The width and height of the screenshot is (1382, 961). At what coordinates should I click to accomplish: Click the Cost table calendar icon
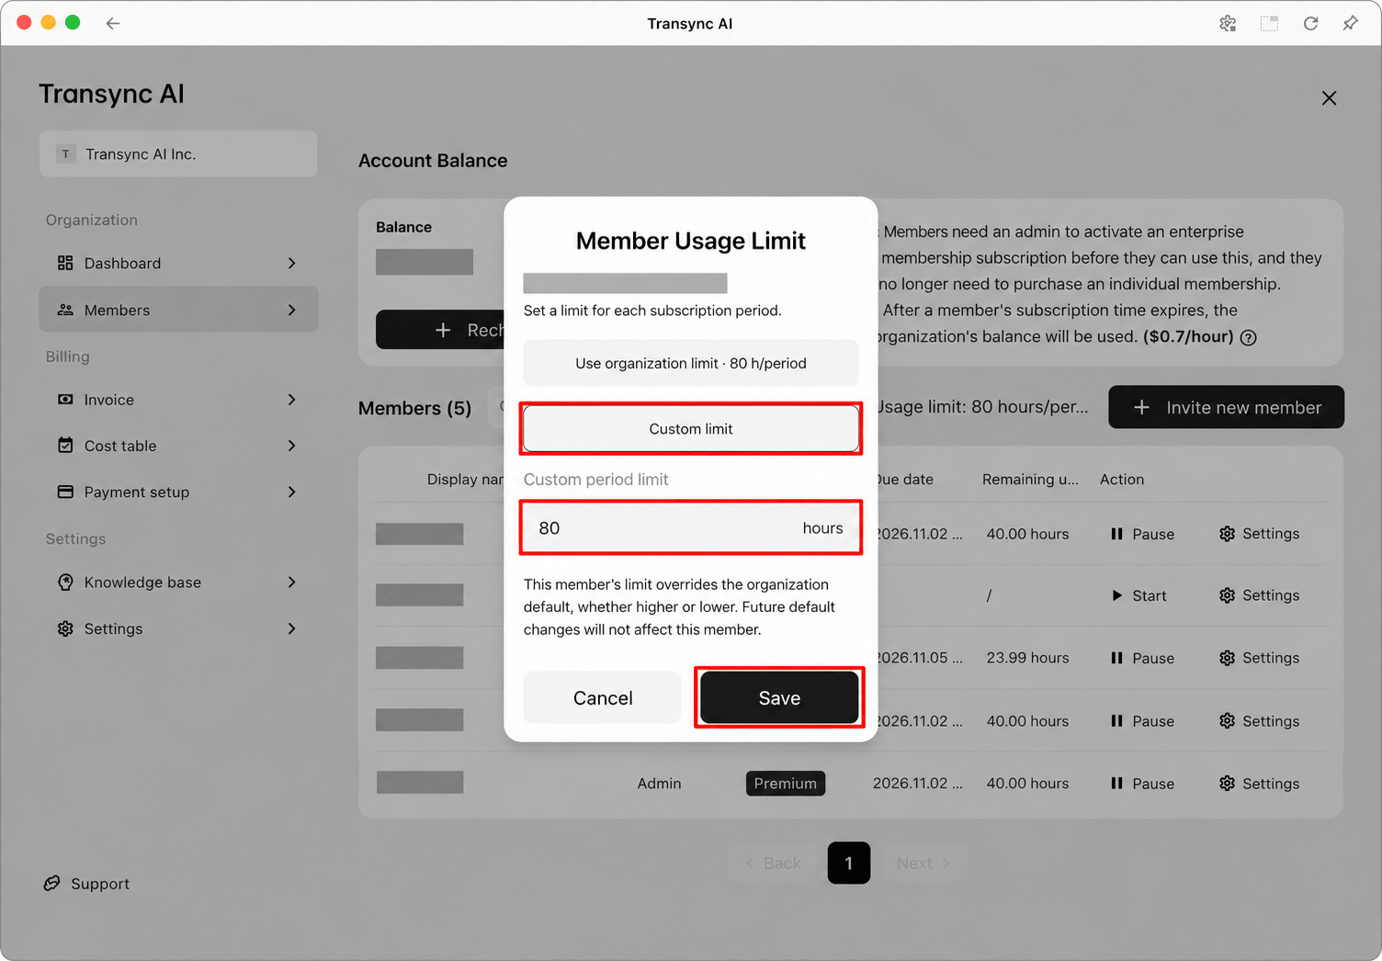[65, 446]
